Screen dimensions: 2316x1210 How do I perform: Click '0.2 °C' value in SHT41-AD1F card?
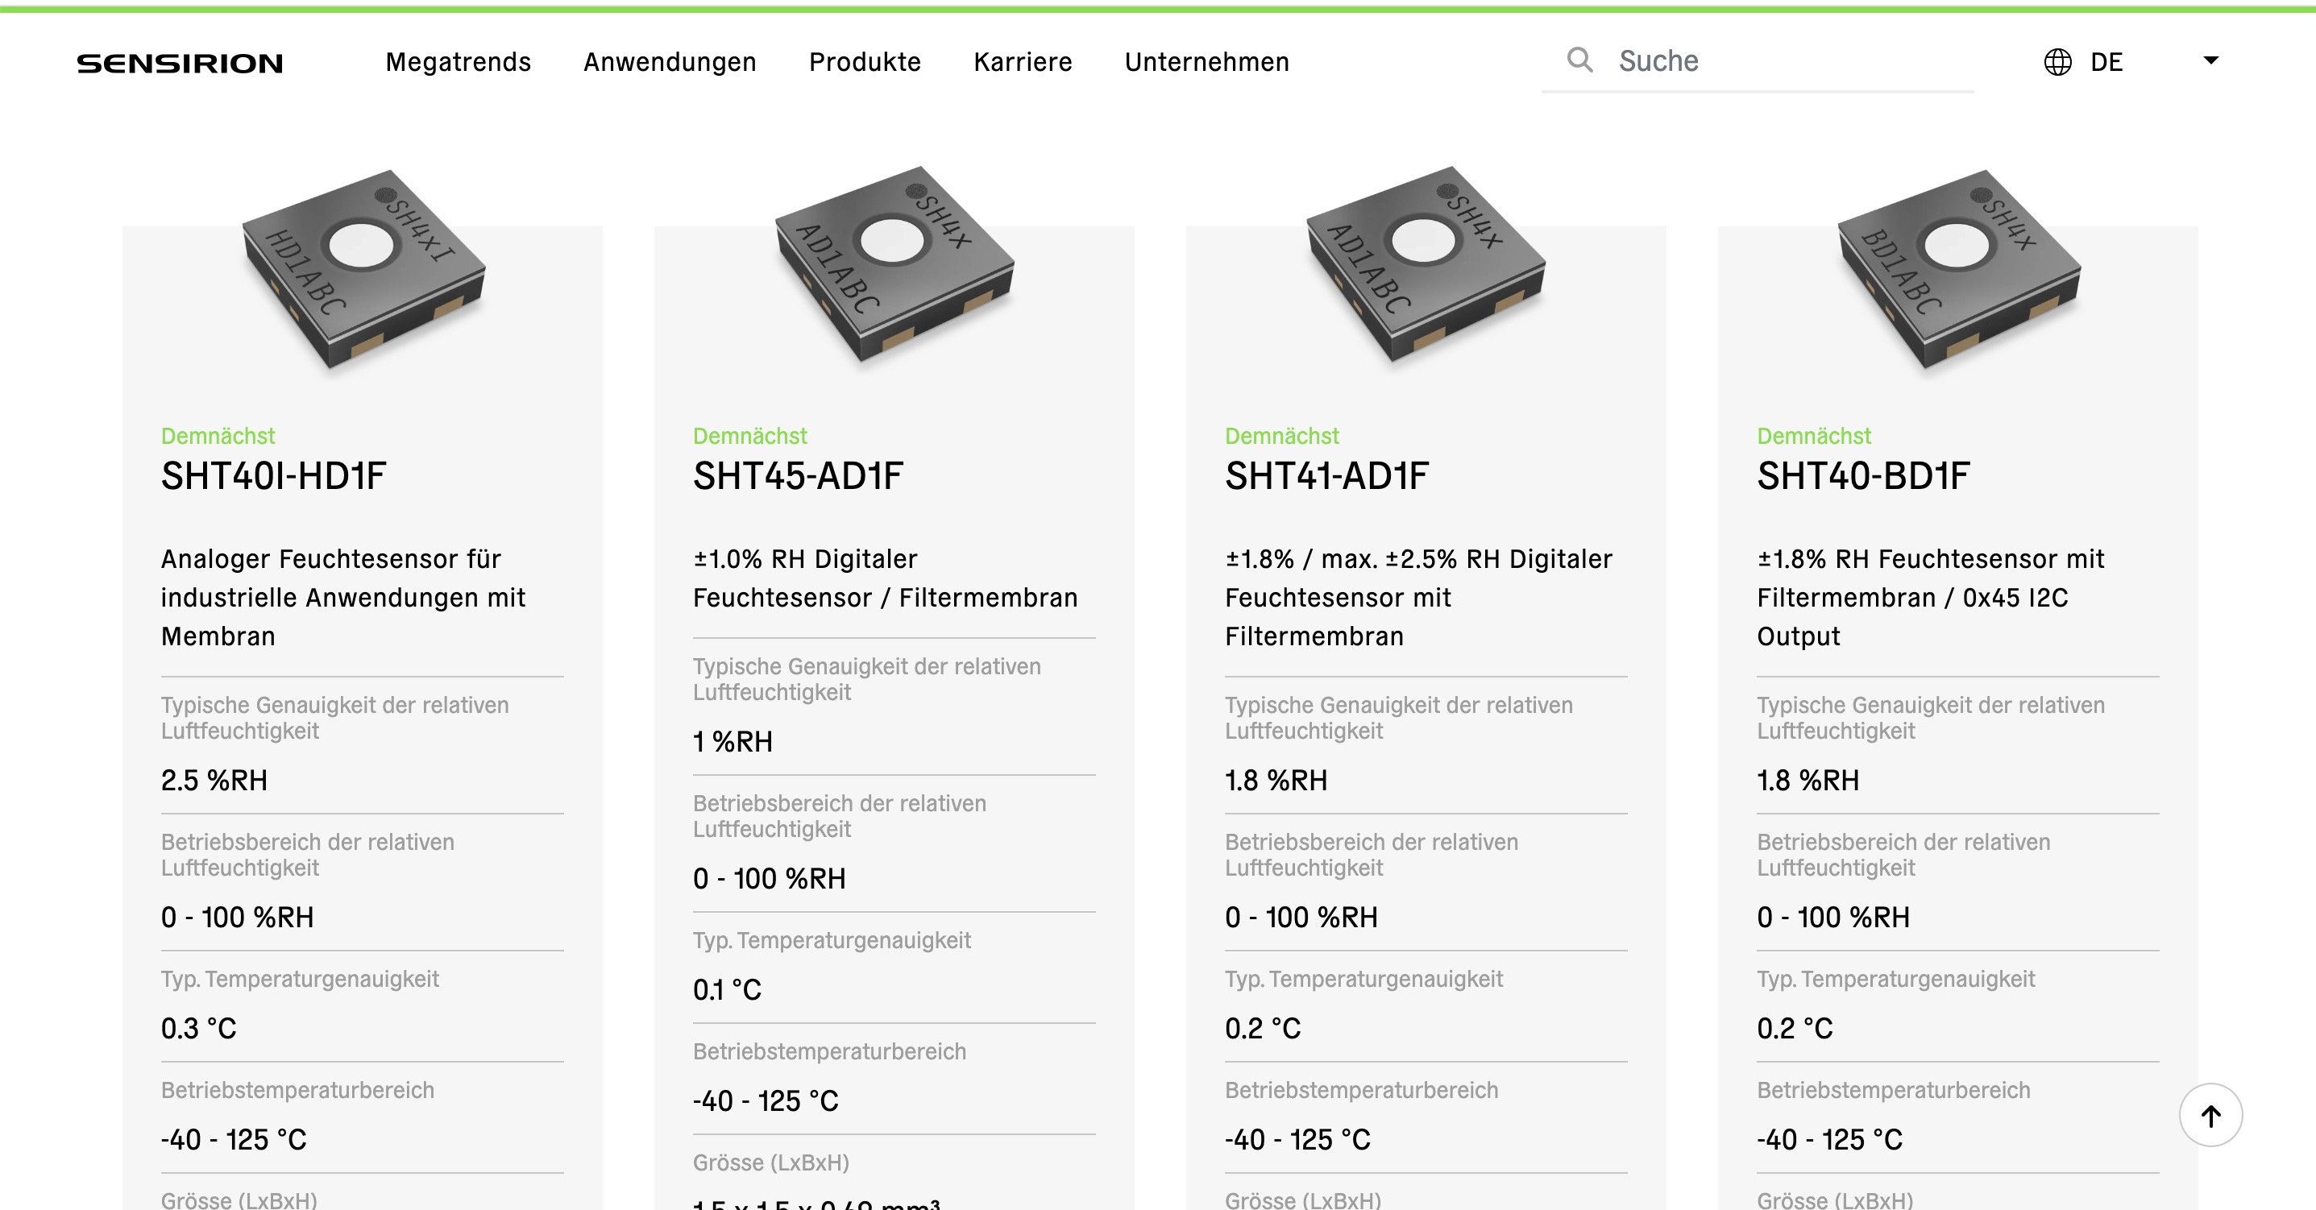pyautogui.click(x=1262, y=1029)
